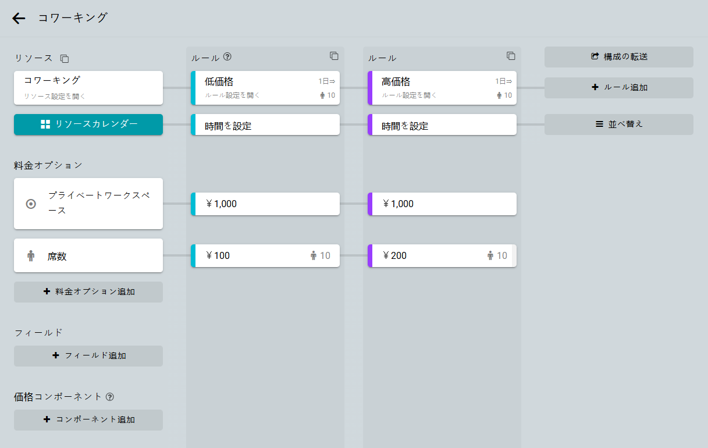Click コンポーネント追加 button
This screenshot has height=448, width=708.
click(88, 420)
